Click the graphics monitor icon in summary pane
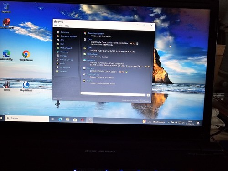The height and width of the screenshot is (171, 228). point(84,60)
